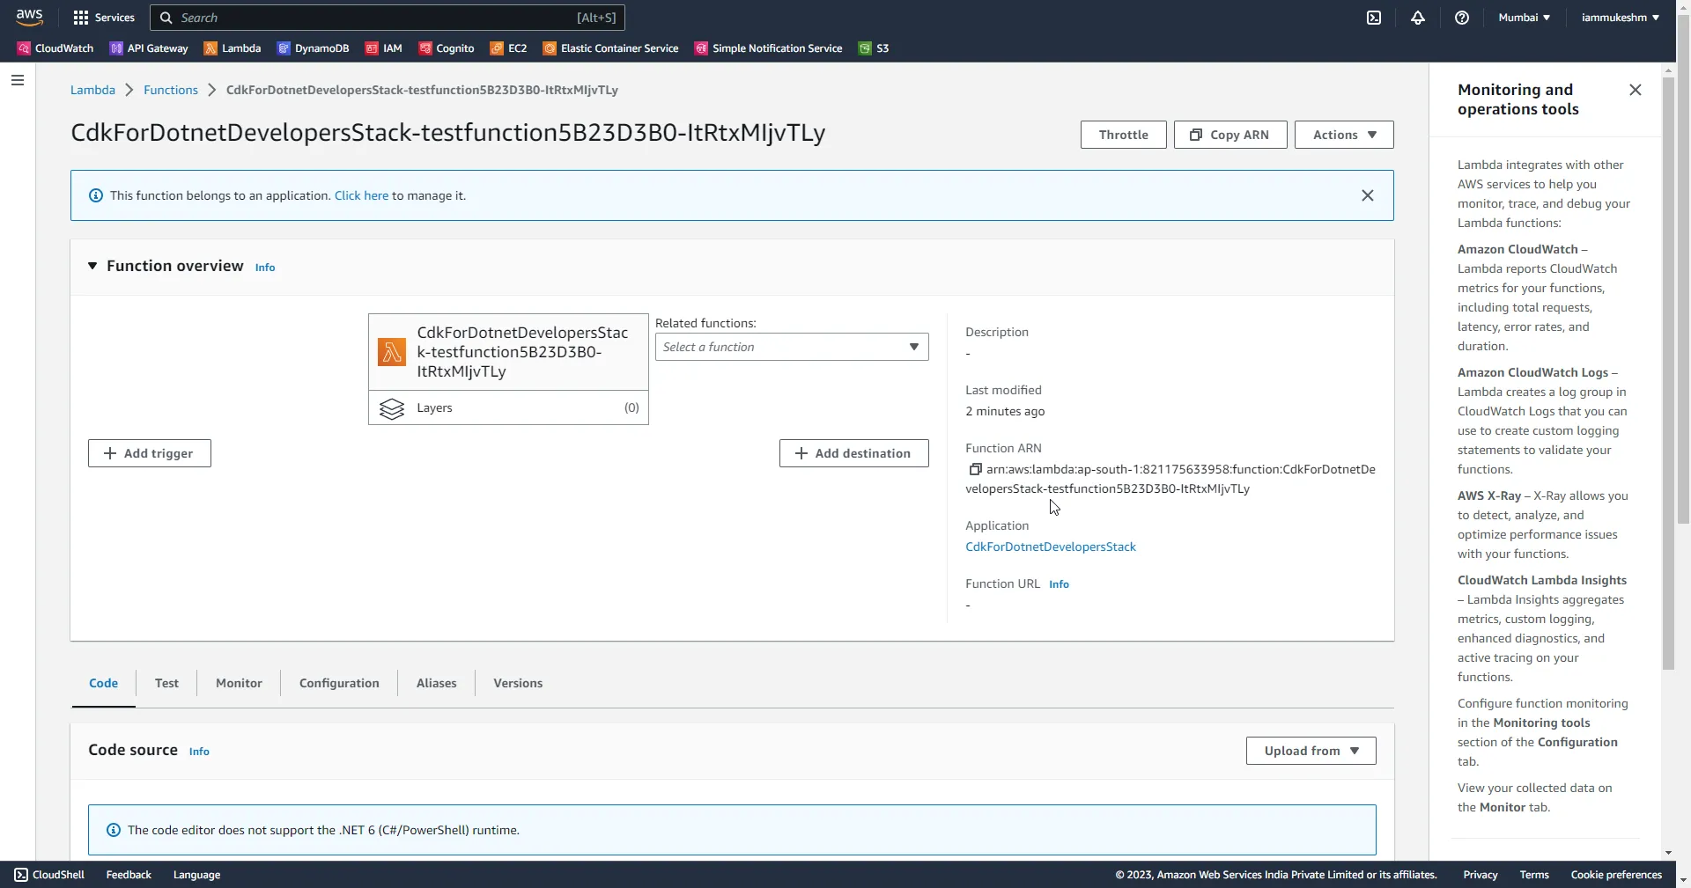
Task: Open Lambda from the favorites bar
Action: point(240,48)
